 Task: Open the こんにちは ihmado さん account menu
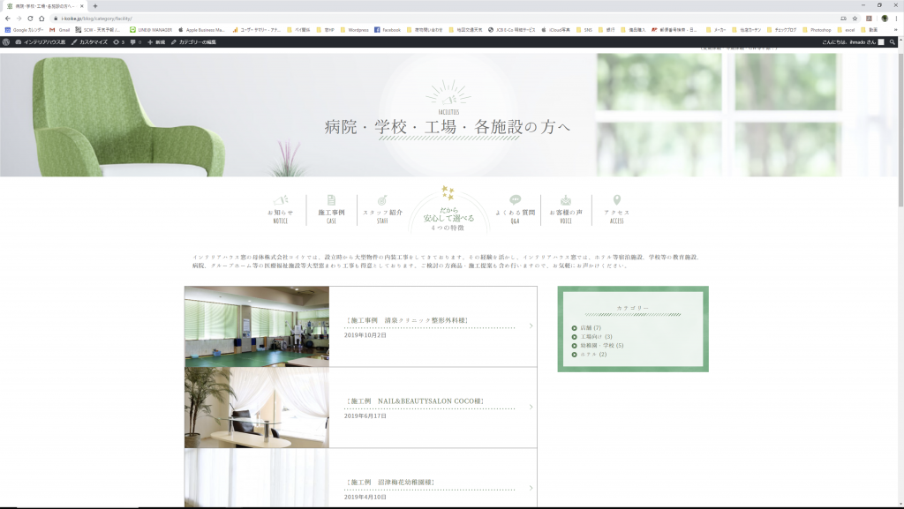coord(853,42)
